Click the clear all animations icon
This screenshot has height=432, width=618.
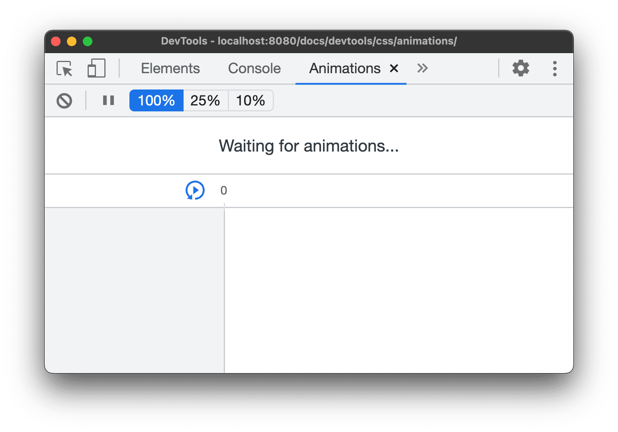click(64, 100)
